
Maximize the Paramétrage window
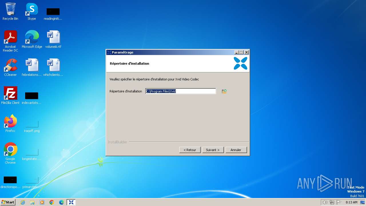click(241, 52)
